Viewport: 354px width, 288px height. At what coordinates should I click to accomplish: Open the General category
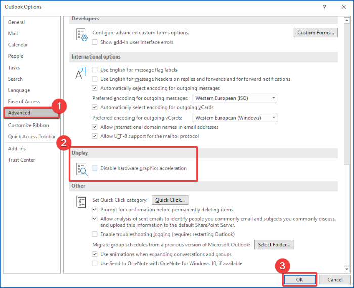pos(32,22)
